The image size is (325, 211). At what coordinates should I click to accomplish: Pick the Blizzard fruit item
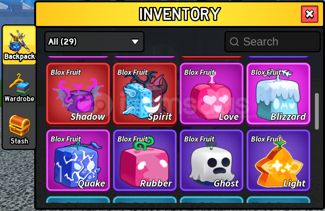(278, 94)
